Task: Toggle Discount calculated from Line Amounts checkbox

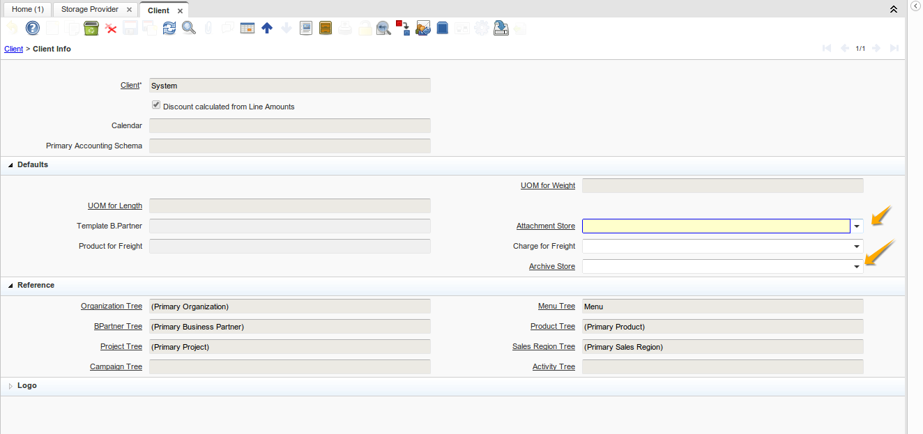Action: pos(156,106)
